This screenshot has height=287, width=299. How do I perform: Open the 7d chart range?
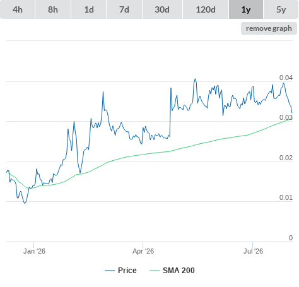click(124, 9)
